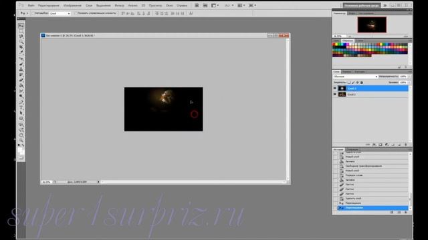This screenshot has width=428, height=240.
Task: Hide the highlighted top layer with its eye icon
Action: pos(335,88)
